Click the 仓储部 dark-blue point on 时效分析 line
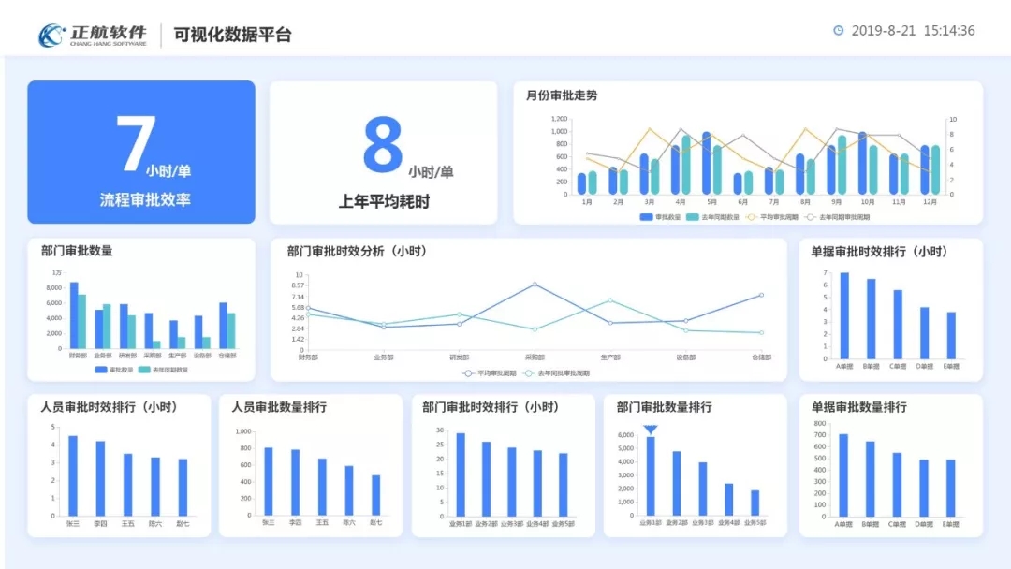 tap(761, 295)
